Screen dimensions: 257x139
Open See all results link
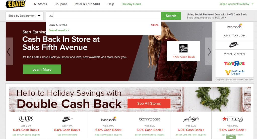[x=59, y=30]
